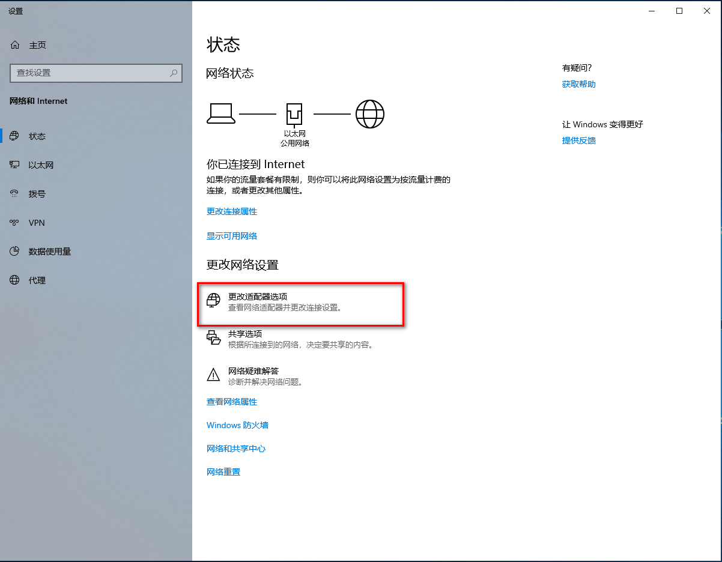Screen dimensions: 722x562
Task: Click the Proxy globe icon in sidebar
Action: click(x=15, y=280)
